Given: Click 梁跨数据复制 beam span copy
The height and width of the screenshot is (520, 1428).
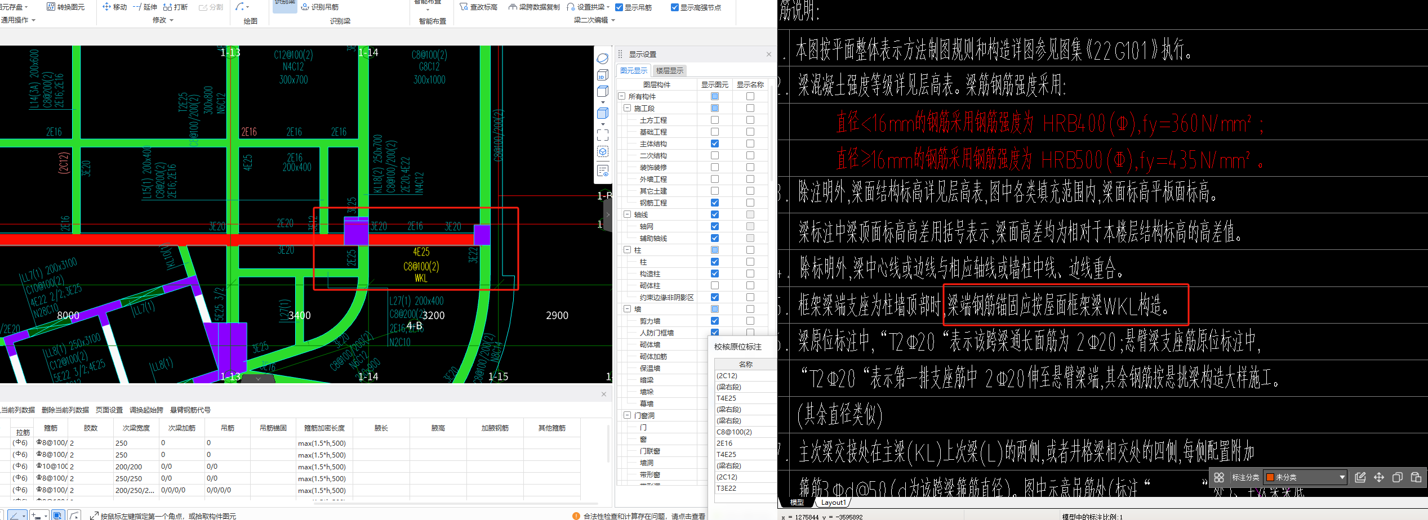Looking at the screenshot, I should pyautogui.click(x=534, y=7).
